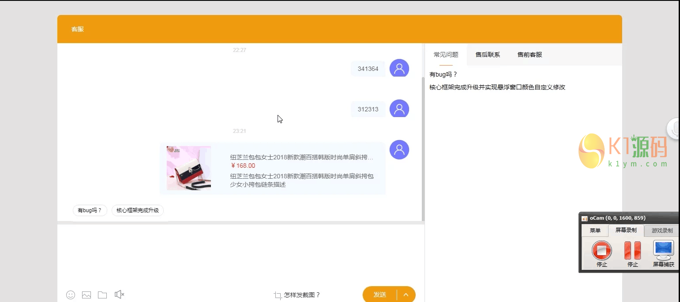Click the screenshot crop icon
The image size is (680, 302).
(278, 295)
